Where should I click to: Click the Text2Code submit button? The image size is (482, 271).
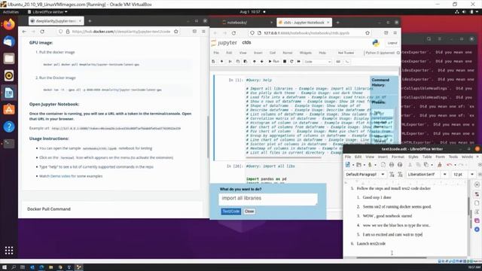pos(231,212)
